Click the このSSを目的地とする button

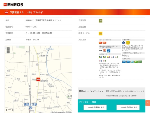[x=128, y=107]
